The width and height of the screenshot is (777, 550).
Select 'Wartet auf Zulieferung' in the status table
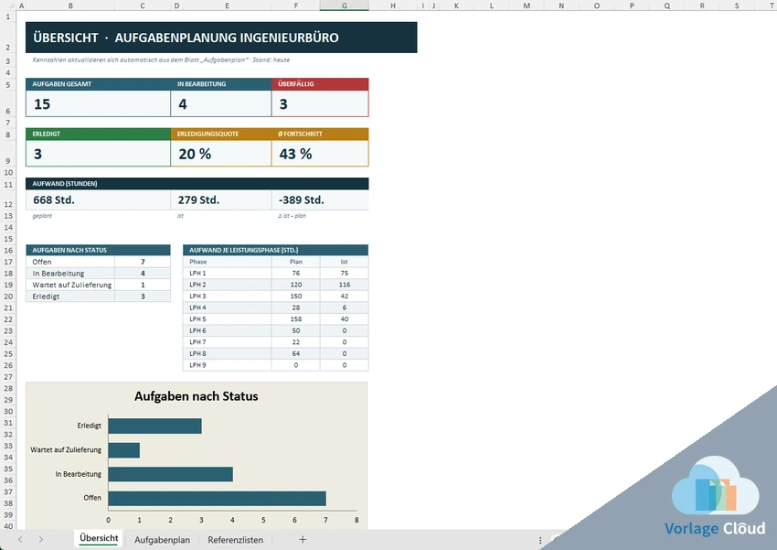(x=70, y=285)
